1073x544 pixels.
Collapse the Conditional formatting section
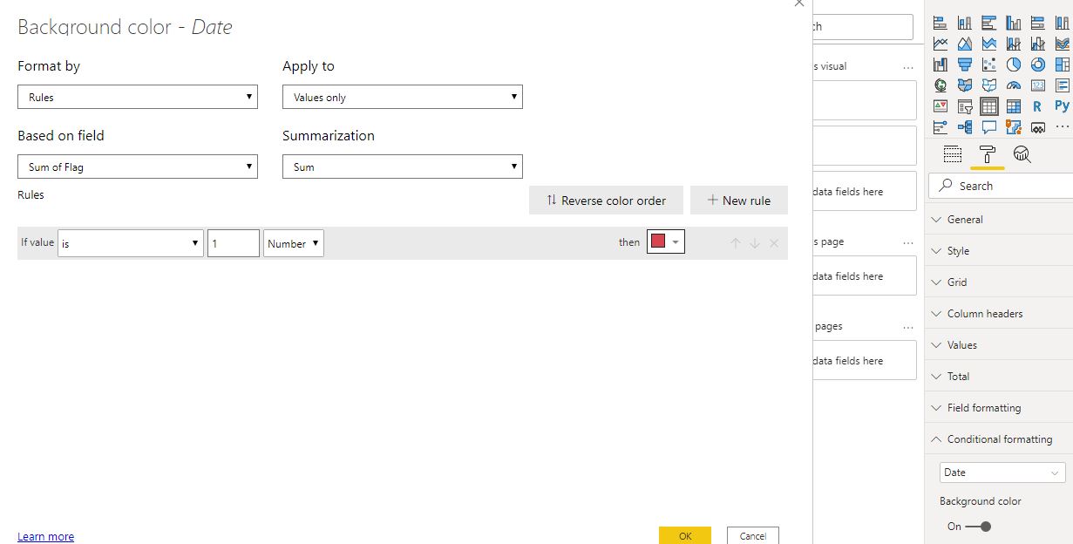coord(998,439)
